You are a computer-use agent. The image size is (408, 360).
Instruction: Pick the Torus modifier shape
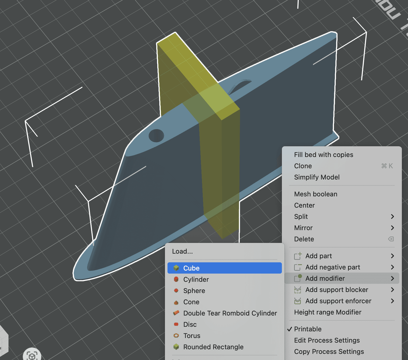click(x=224, y=335)
